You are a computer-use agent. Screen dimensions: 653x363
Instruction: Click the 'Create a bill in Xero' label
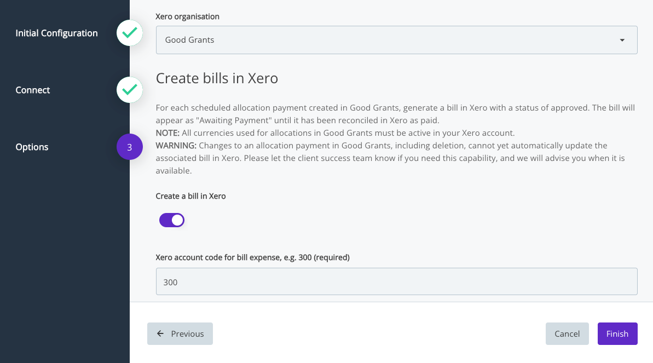click(x=190, y=196)
